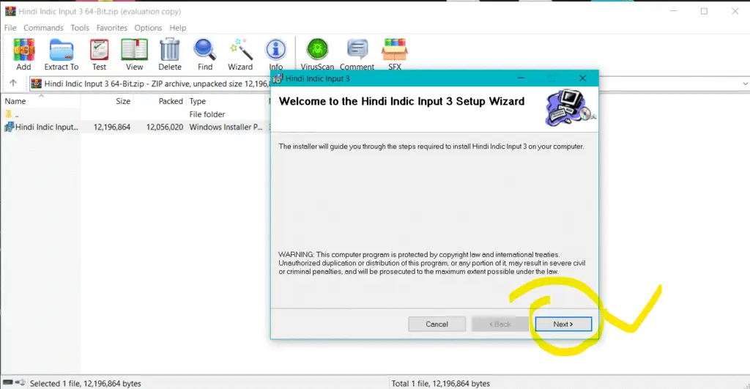Open the Commands menu
This screenshot has height=389, width=750.
[x=43, y=28]
